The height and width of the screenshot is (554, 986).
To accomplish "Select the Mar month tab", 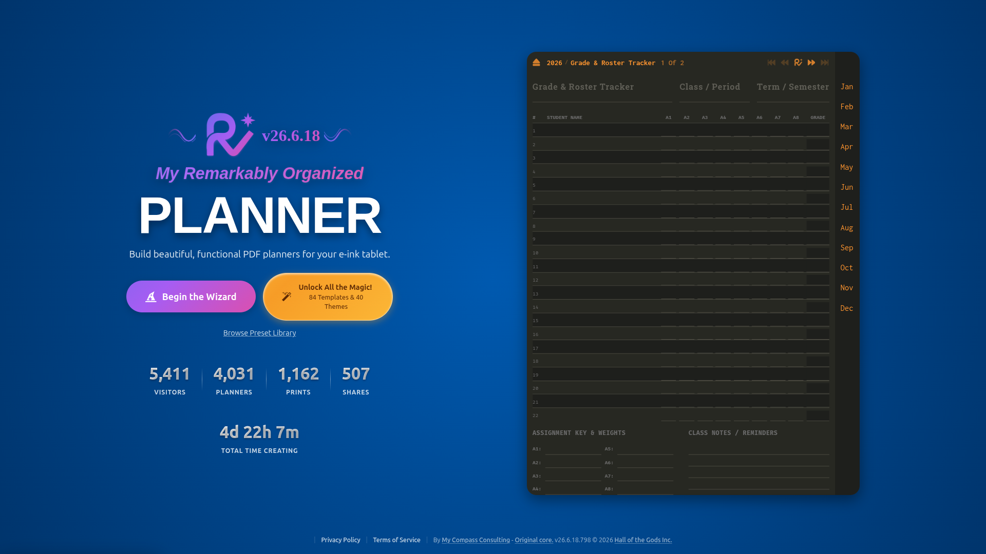I will pyautogui.click(x=847, y=127).
